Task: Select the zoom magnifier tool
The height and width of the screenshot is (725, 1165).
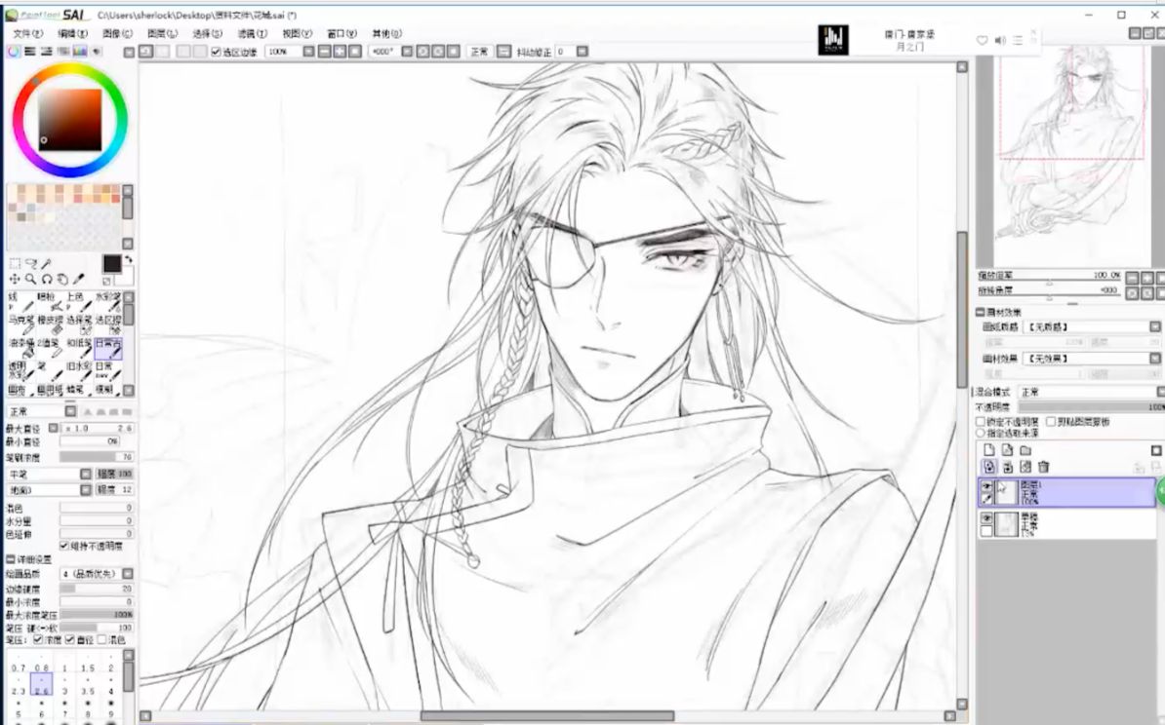Action: click(x=30, y=279)
